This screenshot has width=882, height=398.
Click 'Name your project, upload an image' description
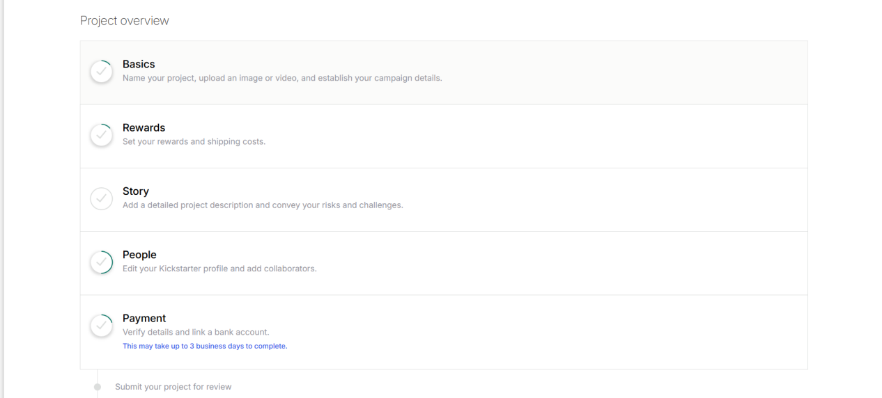[282, 78]
